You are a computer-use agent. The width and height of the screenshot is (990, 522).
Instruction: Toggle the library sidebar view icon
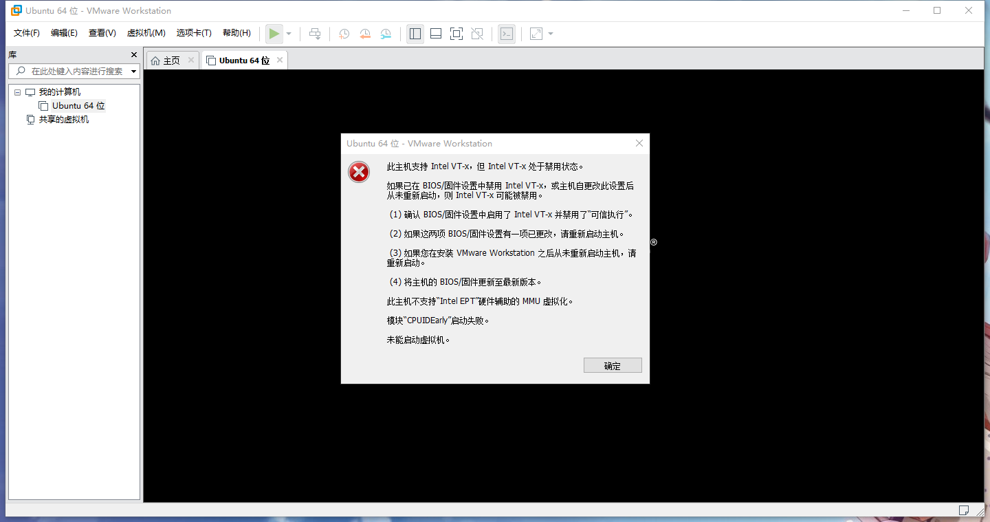coord(415,34)
